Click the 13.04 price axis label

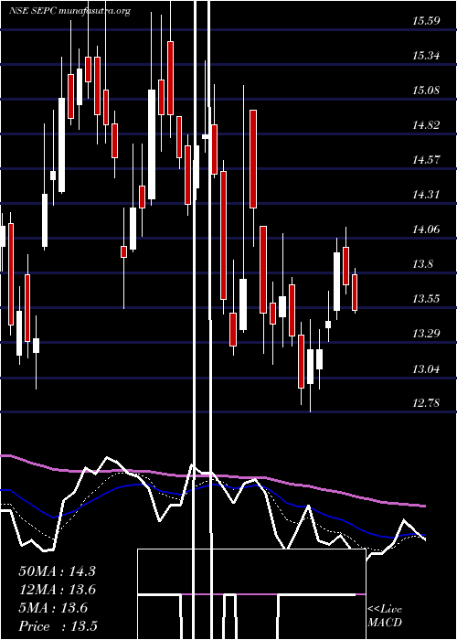[x=426, y=369]
